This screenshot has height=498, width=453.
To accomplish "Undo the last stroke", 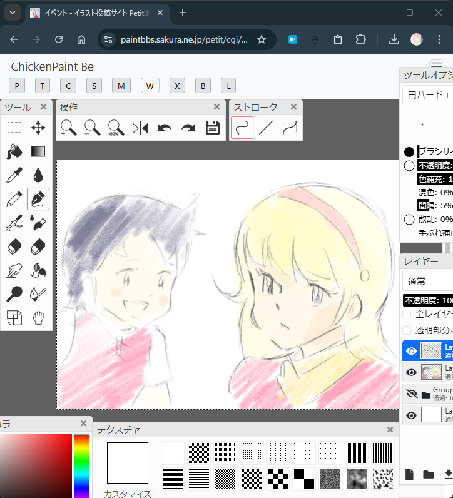I will click(165, 128).
